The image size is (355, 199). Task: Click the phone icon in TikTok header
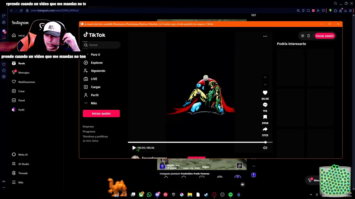(308, 36)
